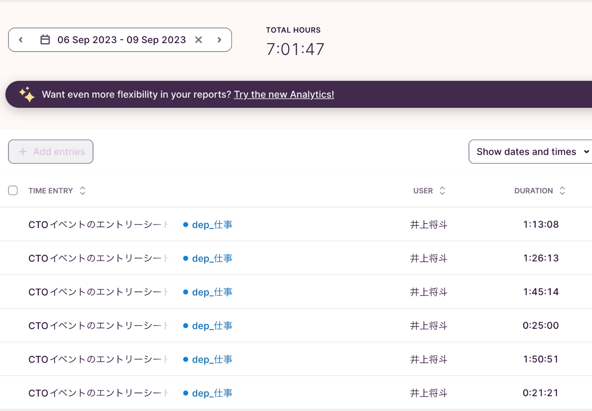Select the time entry lasting 1:45:14

pyautogui.click(x=97, y=292)
